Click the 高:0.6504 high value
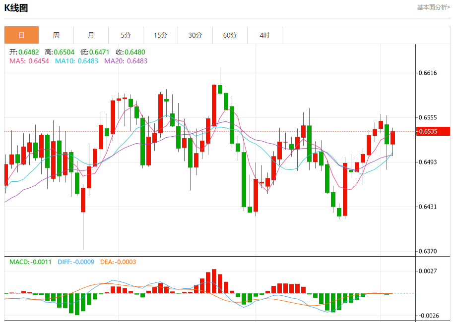The width and height of the screenshot is (454, 322). tap(60, 52)
